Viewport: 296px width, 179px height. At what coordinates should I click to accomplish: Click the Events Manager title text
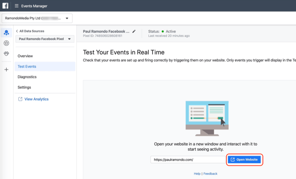pyautogui.click(x=34, y=6)
